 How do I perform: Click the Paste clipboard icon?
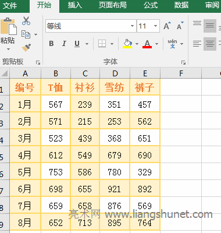click(x=9, y=26)
